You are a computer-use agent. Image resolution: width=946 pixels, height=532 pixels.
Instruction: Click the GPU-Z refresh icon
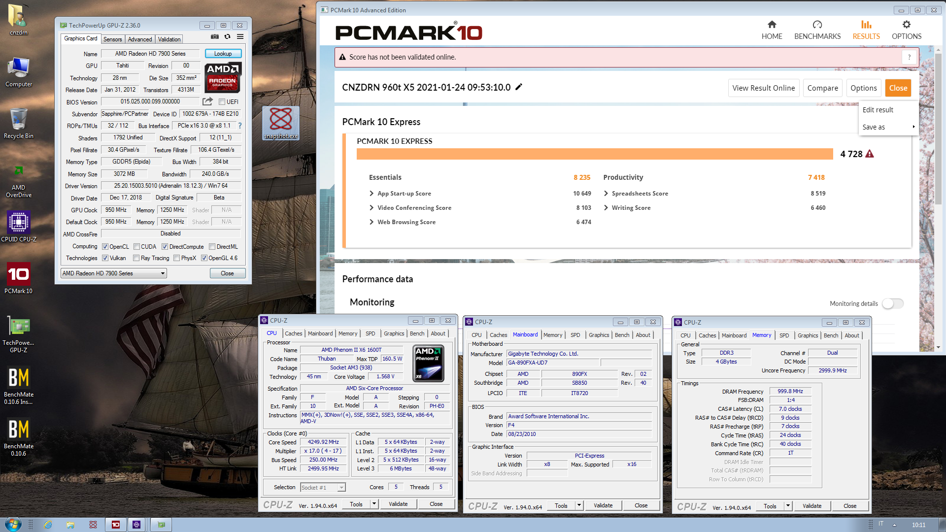227,36
